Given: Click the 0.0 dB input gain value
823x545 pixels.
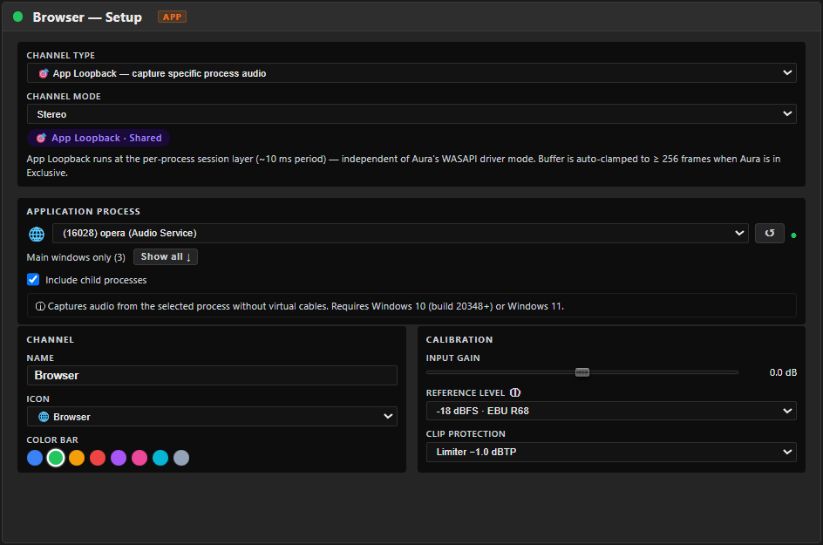Looking at the screenshot, I should [783, 372].
